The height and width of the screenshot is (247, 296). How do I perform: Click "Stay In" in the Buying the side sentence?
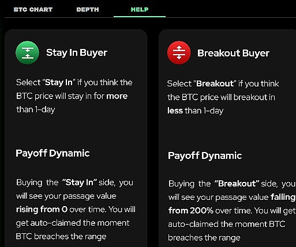click(x=80, y=183)
